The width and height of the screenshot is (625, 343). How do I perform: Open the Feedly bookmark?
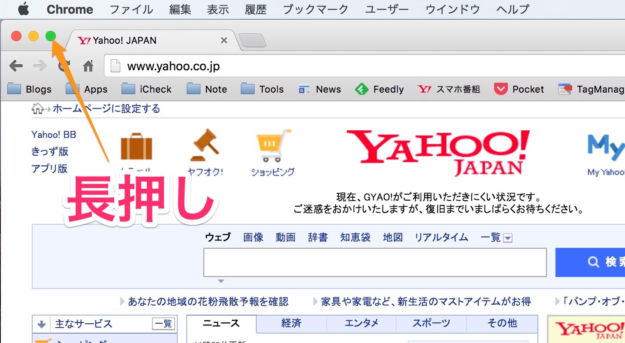click(x=379, y=89)
